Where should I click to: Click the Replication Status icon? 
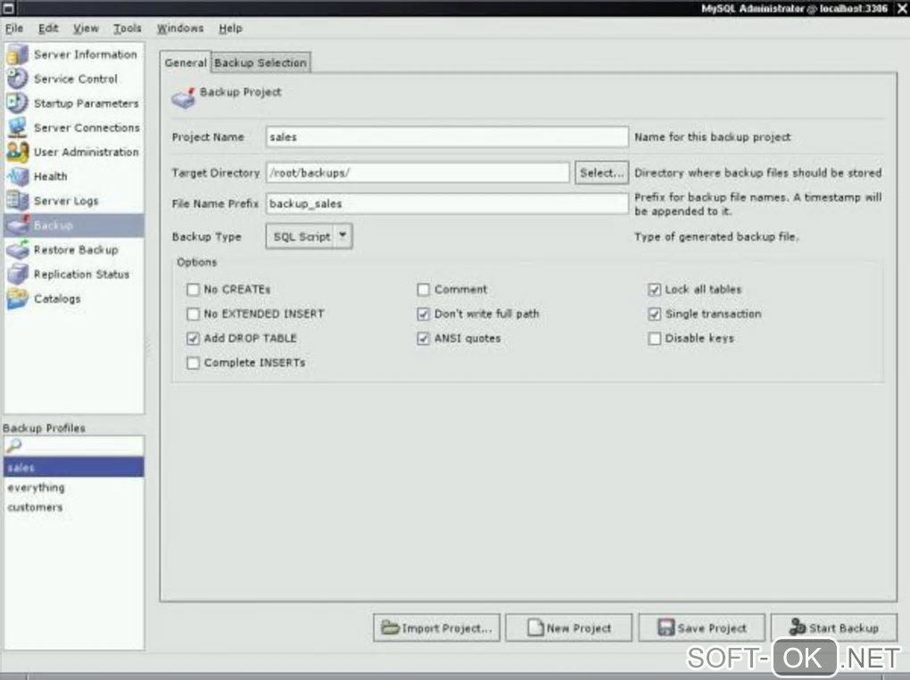coord(18,274)
